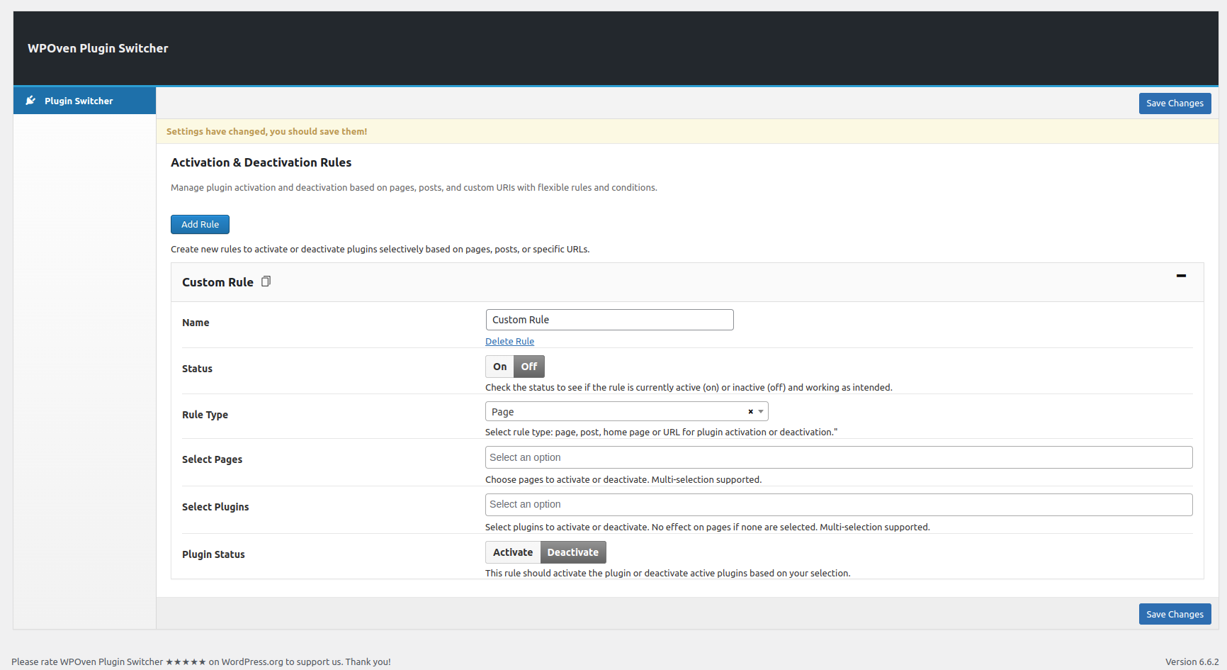This screenshot has height=670, width=1227.
Task: Click 'Manage plugin activation and deactivation' description
Action: (414, 188)
